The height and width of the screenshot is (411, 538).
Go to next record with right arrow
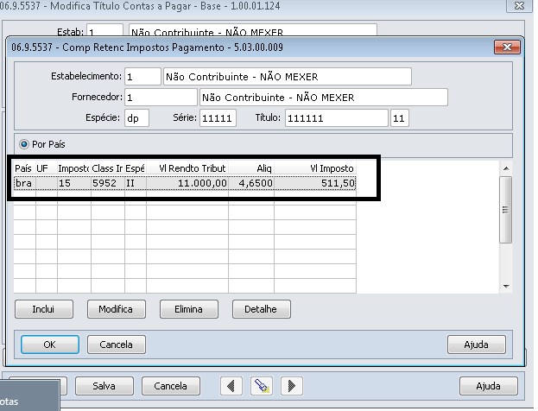pos(292,386)
